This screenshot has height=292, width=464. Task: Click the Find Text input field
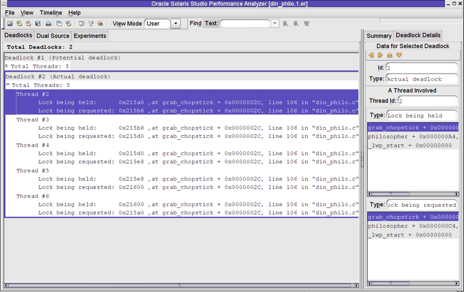click(245, 23)
